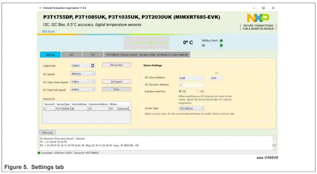Click the Selected cell in device list

(123, 109)
